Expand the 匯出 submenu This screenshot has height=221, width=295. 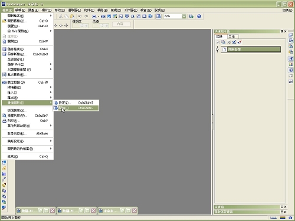pyautogui.click(x=28, y=97)
